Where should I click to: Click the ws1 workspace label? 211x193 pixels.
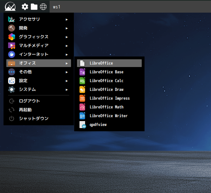pos(57,7)
